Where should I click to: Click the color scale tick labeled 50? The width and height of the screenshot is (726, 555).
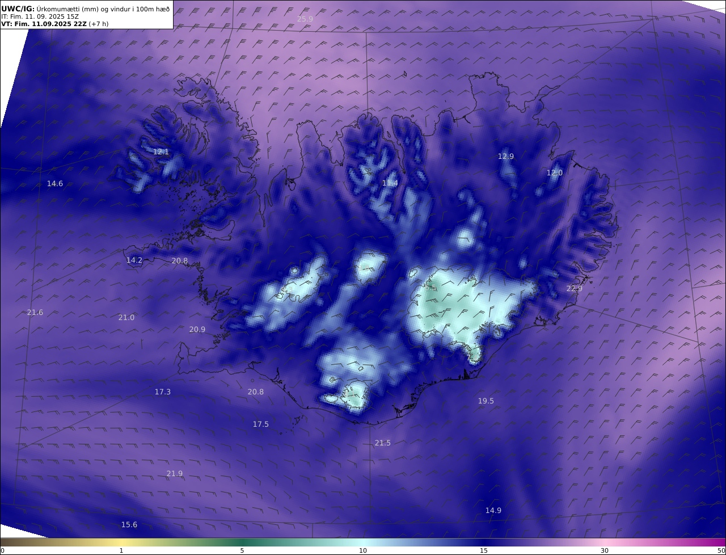coord(721,550)
